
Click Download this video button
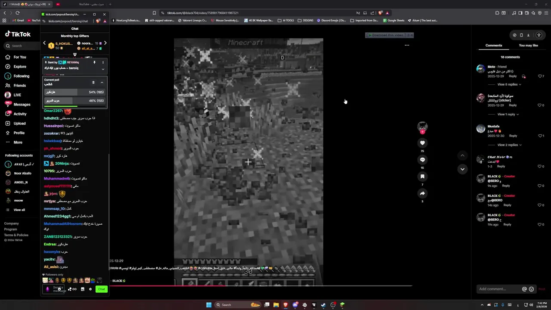pyautogui.click(x=385, y=35)
